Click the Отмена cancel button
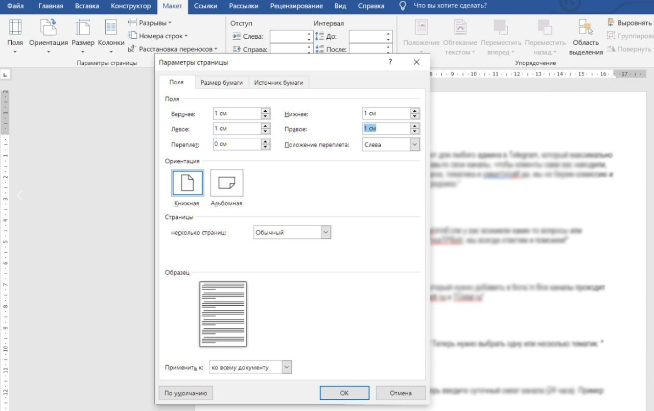Image resolution: width=654 pixels, height=411 pixels. click(x=401, y=393)
